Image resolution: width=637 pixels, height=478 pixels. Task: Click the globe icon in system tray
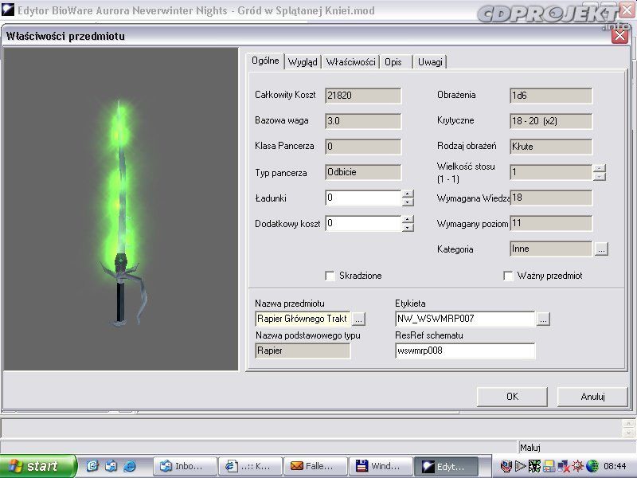coord(592,466)
